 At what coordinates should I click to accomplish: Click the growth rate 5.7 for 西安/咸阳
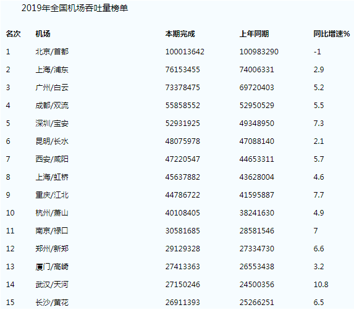click(x=319, y=159)
